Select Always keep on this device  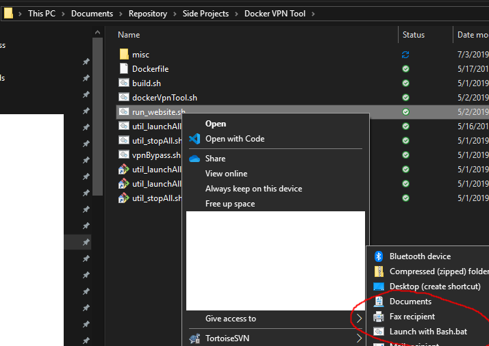[x=253, y=189]
